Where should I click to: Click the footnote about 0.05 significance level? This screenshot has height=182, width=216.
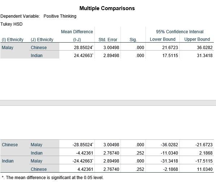click(x=52, y=178)
